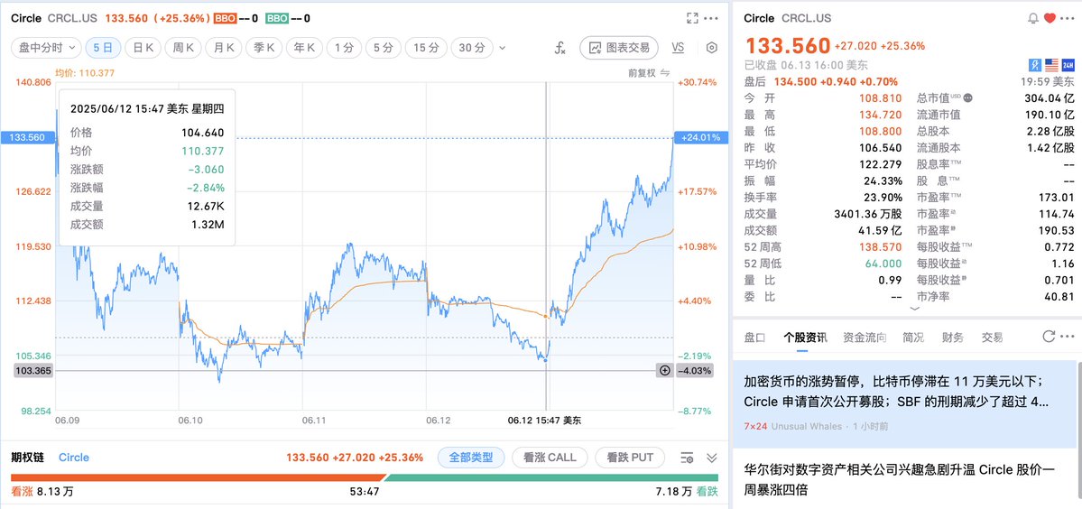
Task: Click plus icon on 103.365 crosshair line
Action: (x=664, y=370)
